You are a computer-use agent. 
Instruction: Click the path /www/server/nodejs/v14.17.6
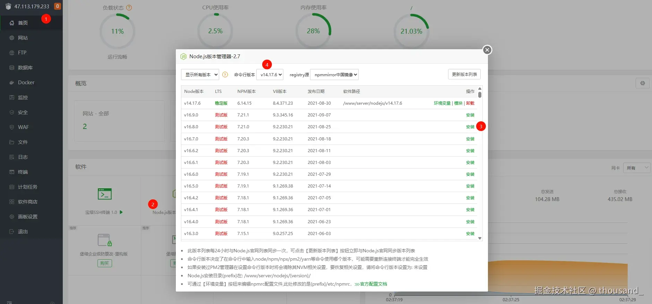pyautogui.click(x=372, y=103)
